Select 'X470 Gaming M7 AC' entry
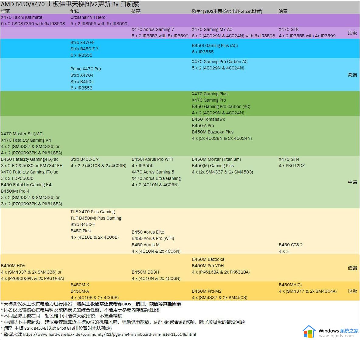Screen dimensions: 360x340 point(212,29)
